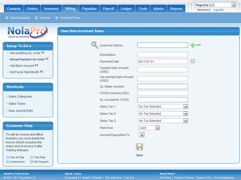Image resolution: width=241 pixels, height=180 pixels.
Task: Click the NolaPro cloud accounting logo
Action: pos(27,32)
